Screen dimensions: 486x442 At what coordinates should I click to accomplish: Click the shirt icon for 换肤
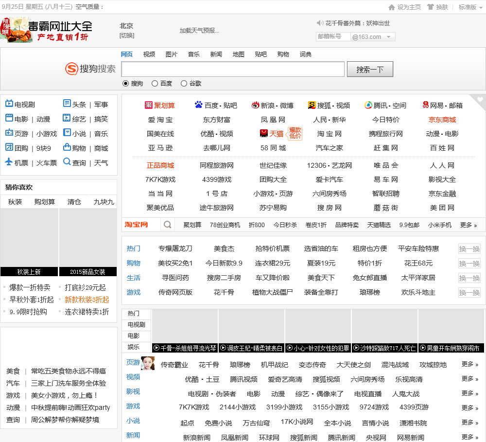click(430, 7)
